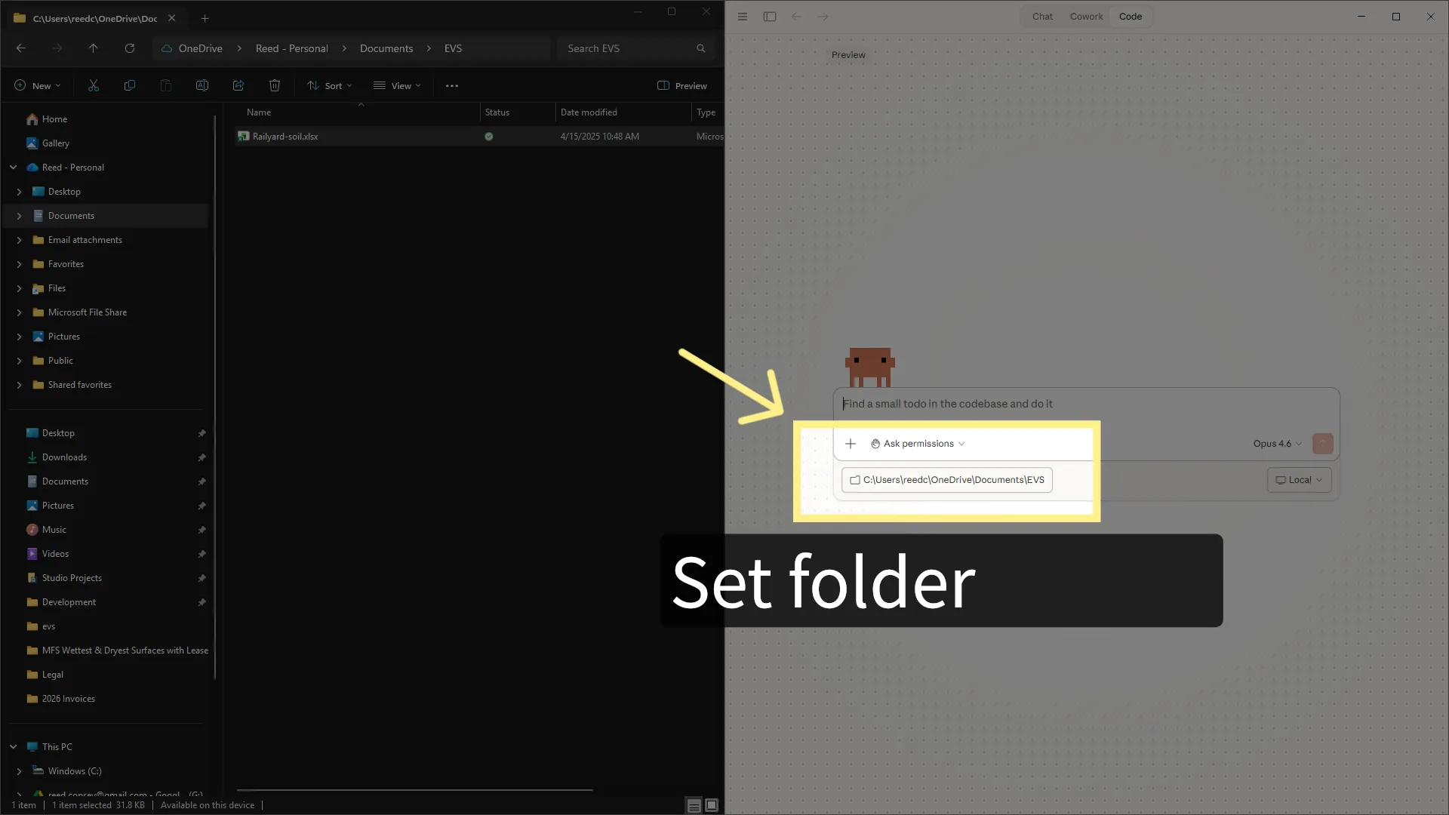Open the See more ellipsis menu

pyautogui.click(x=452, y=86)
